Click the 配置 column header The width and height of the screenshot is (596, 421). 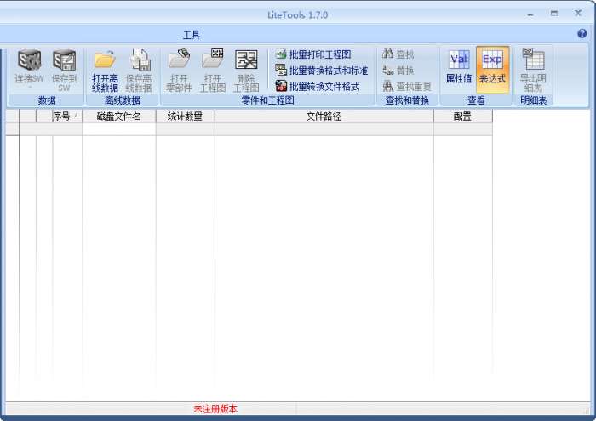462,117
